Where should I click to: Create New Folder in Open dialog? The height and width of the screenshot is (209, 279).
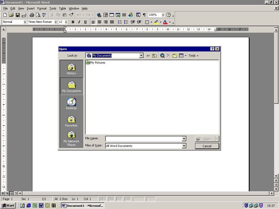(x=175, y=56)
